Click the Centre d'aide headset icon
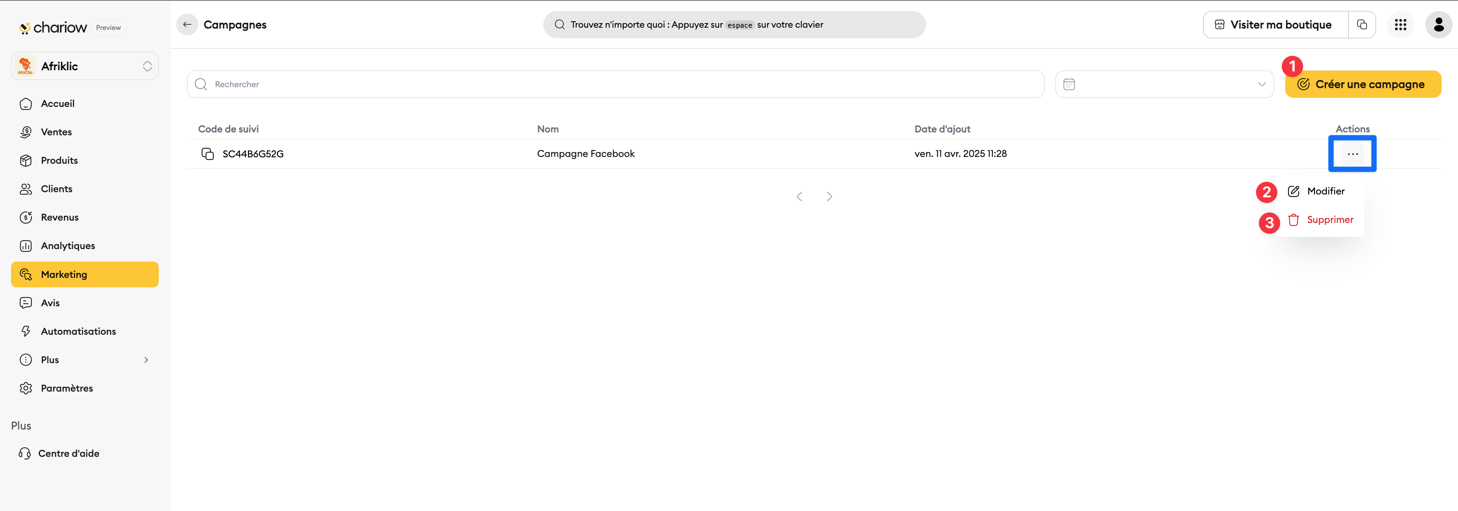 click(x=24, y=453)
